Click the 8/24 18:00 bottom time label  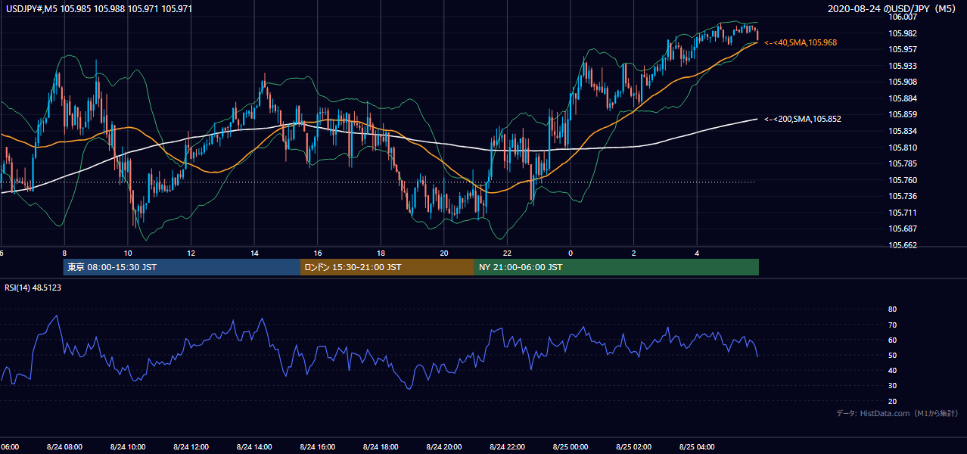tap(381, 446)
